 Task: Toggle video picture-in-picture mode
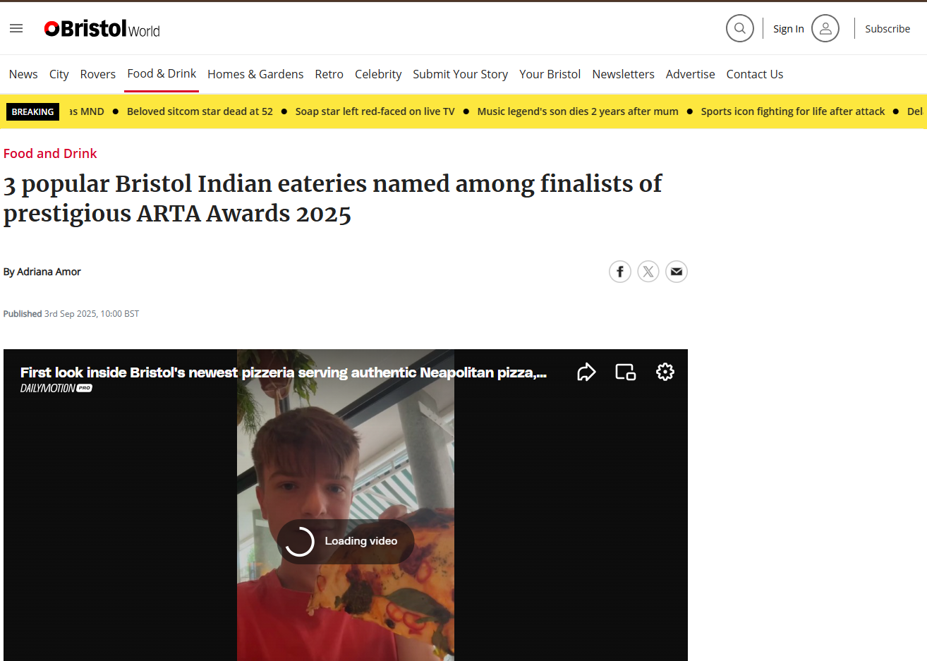[625, 372]
